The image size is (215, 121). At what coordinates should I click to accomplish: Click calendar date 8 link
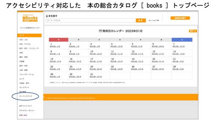(x=51, y=51)
